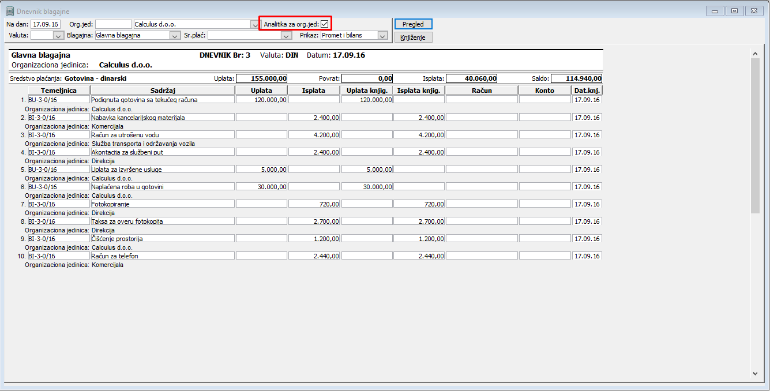Select the 'Uplata za izvršene usluge' entry
The image size is (770, 391).
[162, 169]
